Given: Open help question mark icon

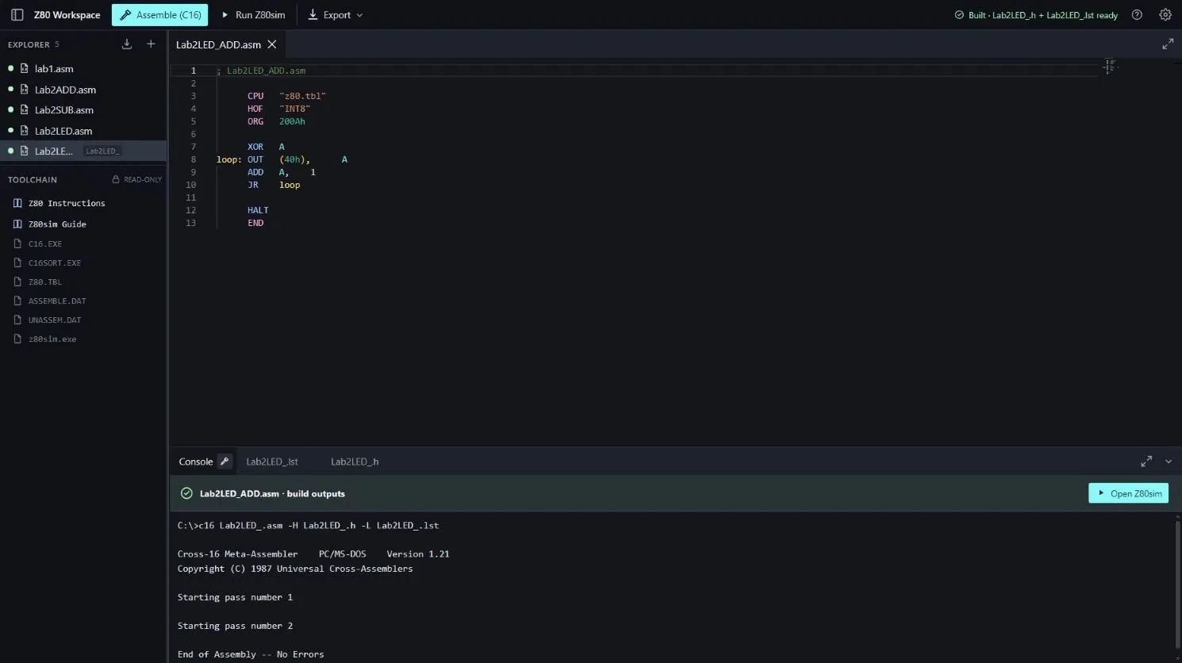Looking at the screenshot, I should pos(1137,15).
